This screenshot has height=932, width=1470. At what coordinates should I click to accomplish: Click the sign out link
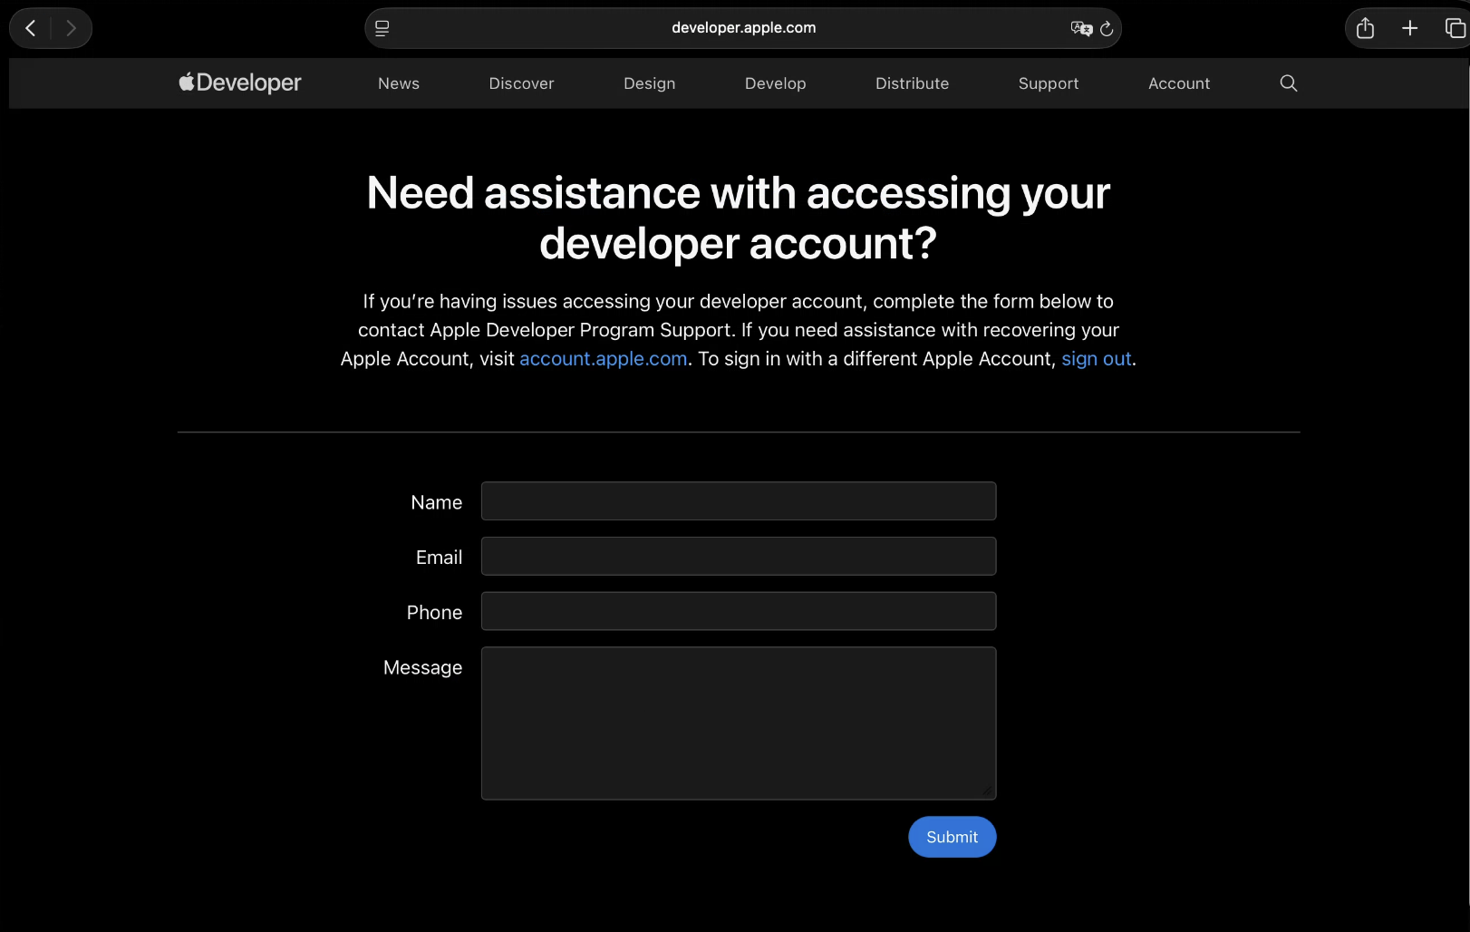click(x=1096, y=359)
